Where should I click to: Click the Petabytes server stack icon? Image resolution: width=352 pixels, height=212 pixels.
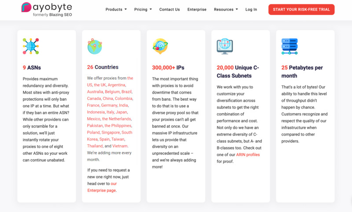coord(289,46)
